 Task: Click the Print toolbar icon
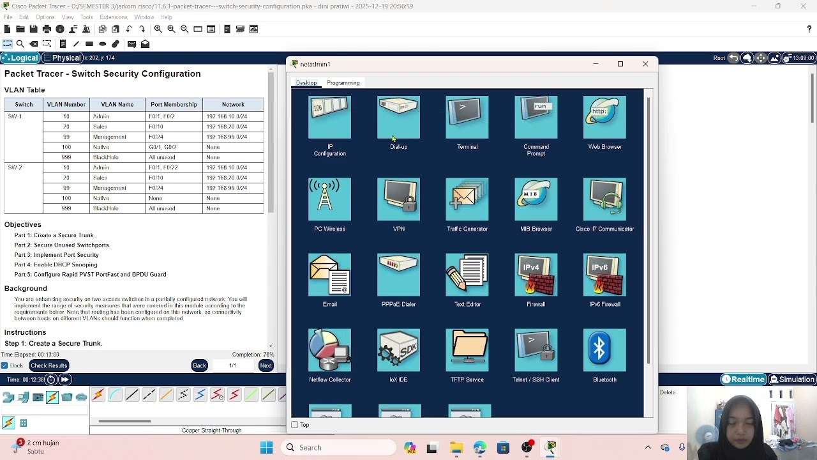tap(47, 29)
